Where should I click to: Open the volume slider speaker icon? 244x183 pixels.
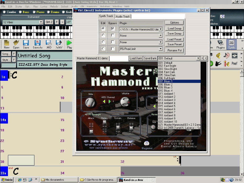pyautogui.click(x=227, y=64)
